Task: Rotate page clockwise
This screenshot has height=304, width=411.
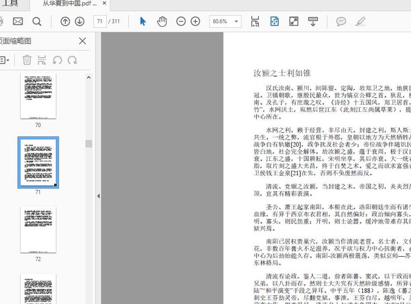Action: pos(72,60)
